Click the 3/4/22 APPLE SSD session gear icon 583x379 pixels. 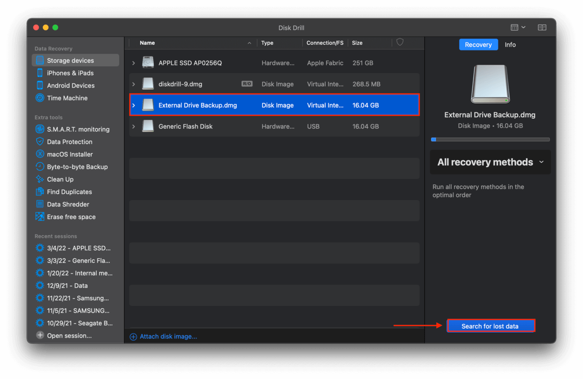[x=40, y=248]
